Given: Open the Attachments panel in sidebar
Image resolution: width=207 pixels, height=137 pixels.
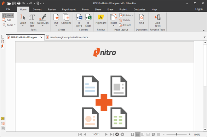Looking at the screenshot, I should (3, 124).
